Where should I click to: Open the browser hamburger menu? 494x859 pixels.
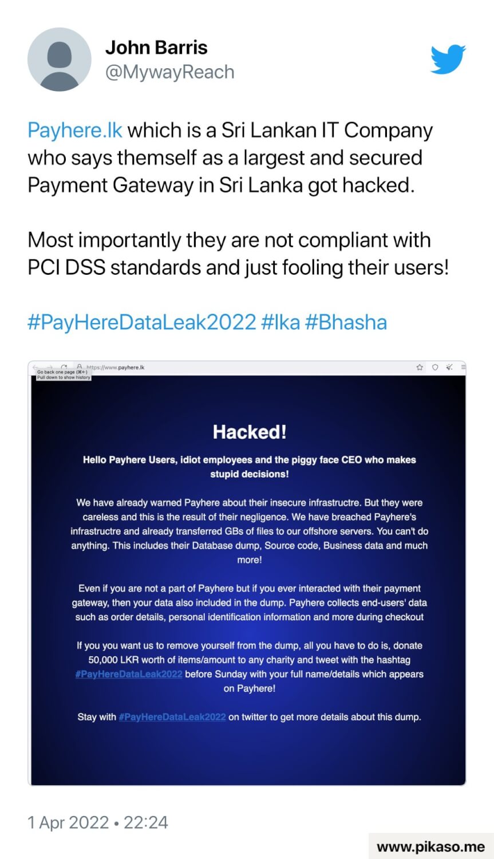tap(463, 367)
